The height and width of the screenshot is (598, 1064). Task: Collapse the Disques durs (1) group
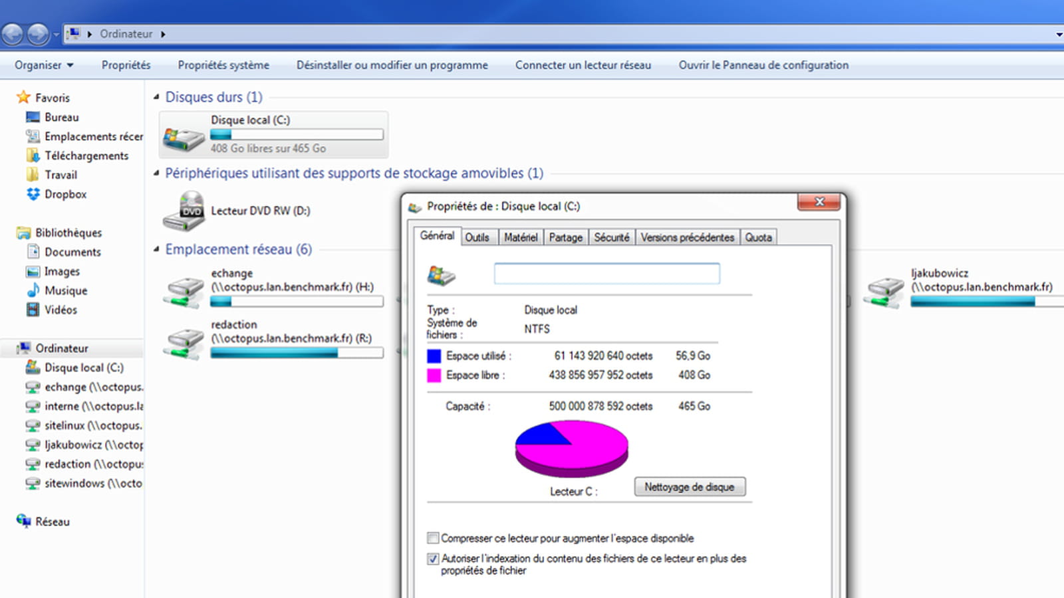(156, 97)
